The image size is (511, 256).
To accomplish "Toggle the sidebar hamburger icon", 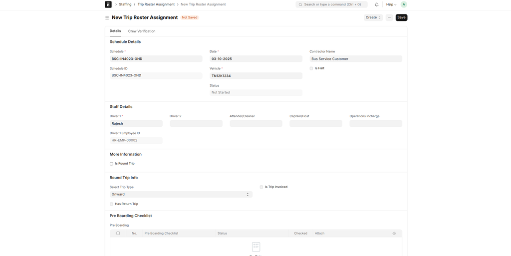I will (107, 17).
